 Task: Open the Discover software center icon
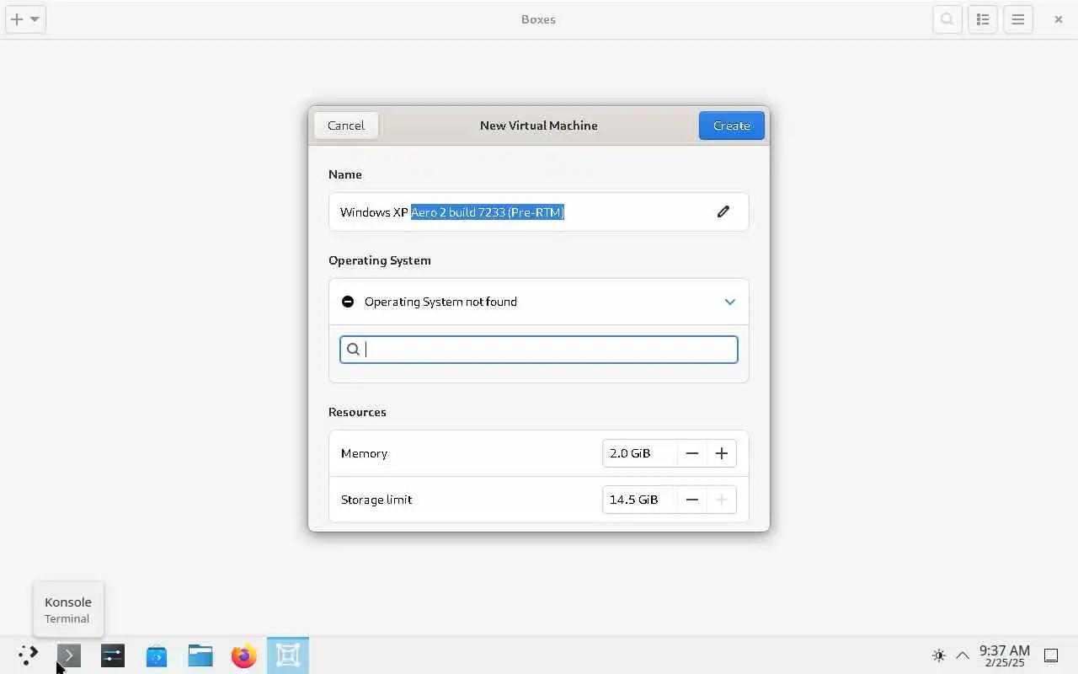point(157,655)
